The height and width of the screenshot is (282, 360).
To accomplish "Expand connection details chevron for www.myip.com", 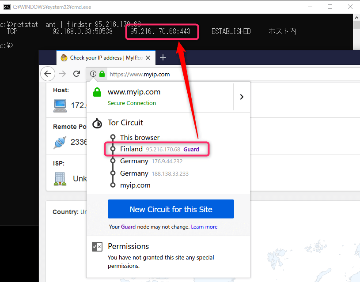I will coord(242,97).
